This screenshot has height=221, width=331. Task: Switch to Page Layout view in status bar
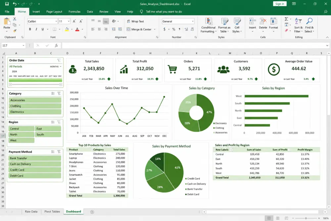[x=278, y=218]
